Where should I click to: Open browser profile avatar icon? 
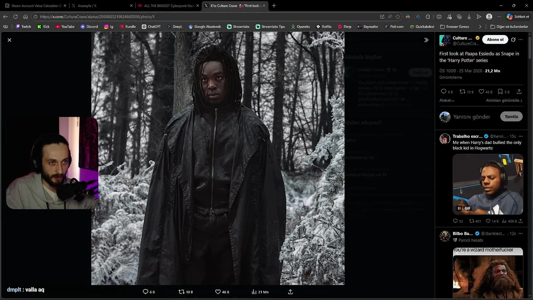pos(489,17)
